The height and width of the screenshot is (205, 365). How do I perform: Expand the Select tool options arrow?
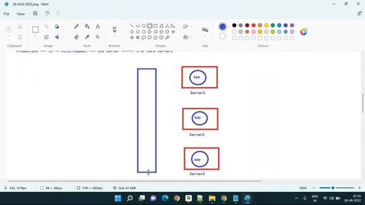pos(35,36)
